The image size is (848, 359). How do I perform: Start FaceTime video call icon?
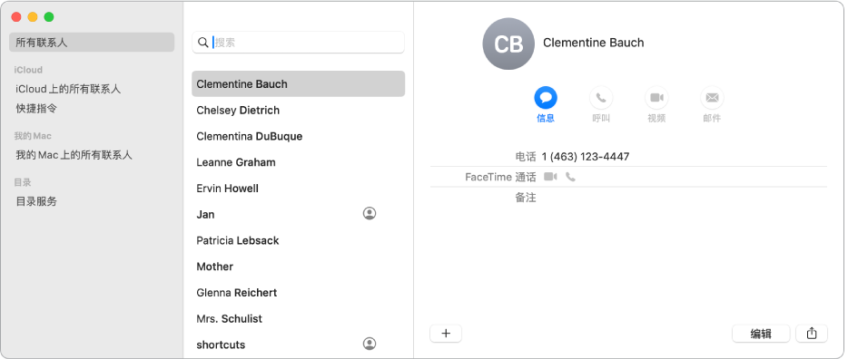[x=550, y=177]
